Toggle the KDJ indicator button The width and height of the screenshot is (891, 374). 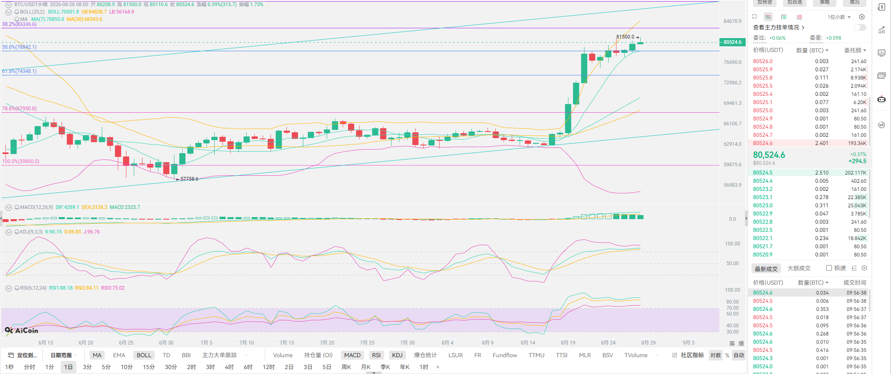coord(397,355)
